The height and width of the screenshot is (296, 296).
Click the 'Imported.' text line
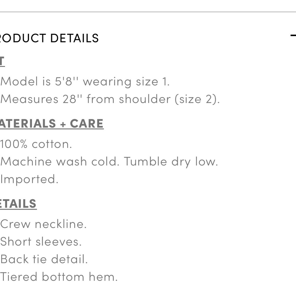(x=29, y=179)
